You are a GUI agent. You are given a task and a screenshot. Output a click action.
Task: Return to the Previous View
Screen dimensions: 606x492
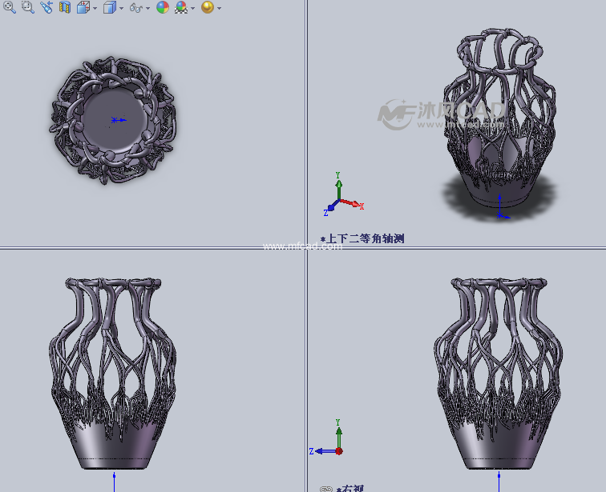coord(46,7)
